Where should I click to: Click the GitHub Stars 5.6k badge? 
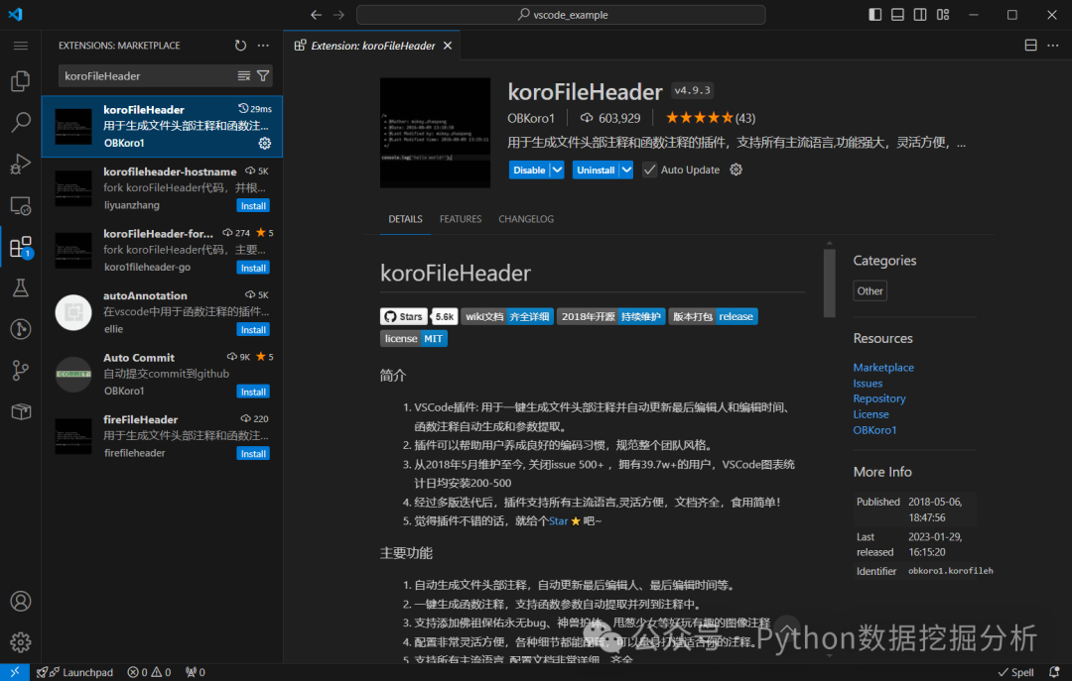coord(419,316)
